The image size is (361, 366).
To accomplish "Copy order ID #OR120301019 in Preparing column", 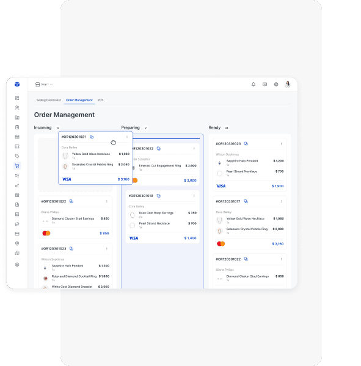I will tap(159, 196).
